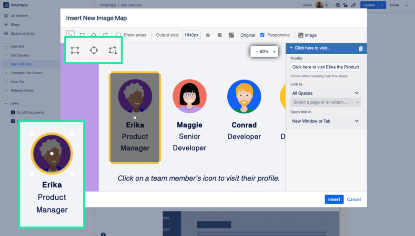415x236 pixels.
Task: Click the Insert button
Action: 334,199
